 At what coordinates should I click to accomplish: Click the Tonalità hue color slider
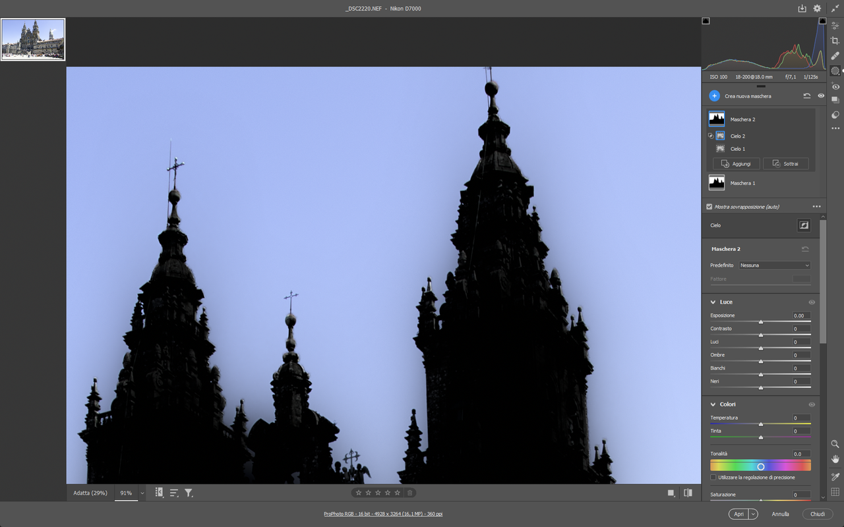pos(760,466)
